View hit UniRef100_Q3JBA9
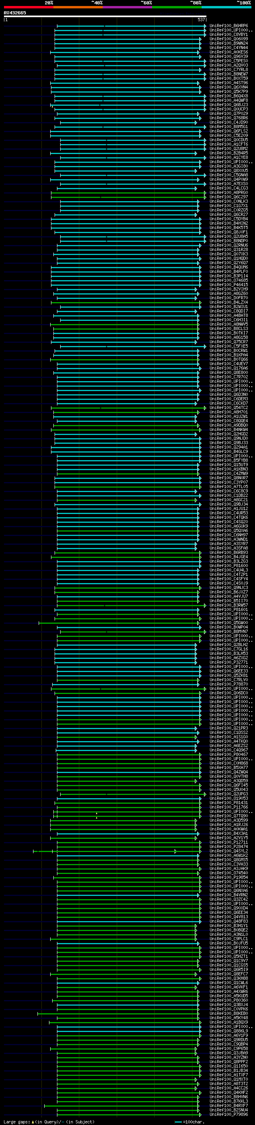 229,1053
